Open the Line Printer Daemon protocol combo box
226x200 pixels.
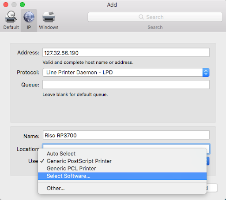click(126, 72)
